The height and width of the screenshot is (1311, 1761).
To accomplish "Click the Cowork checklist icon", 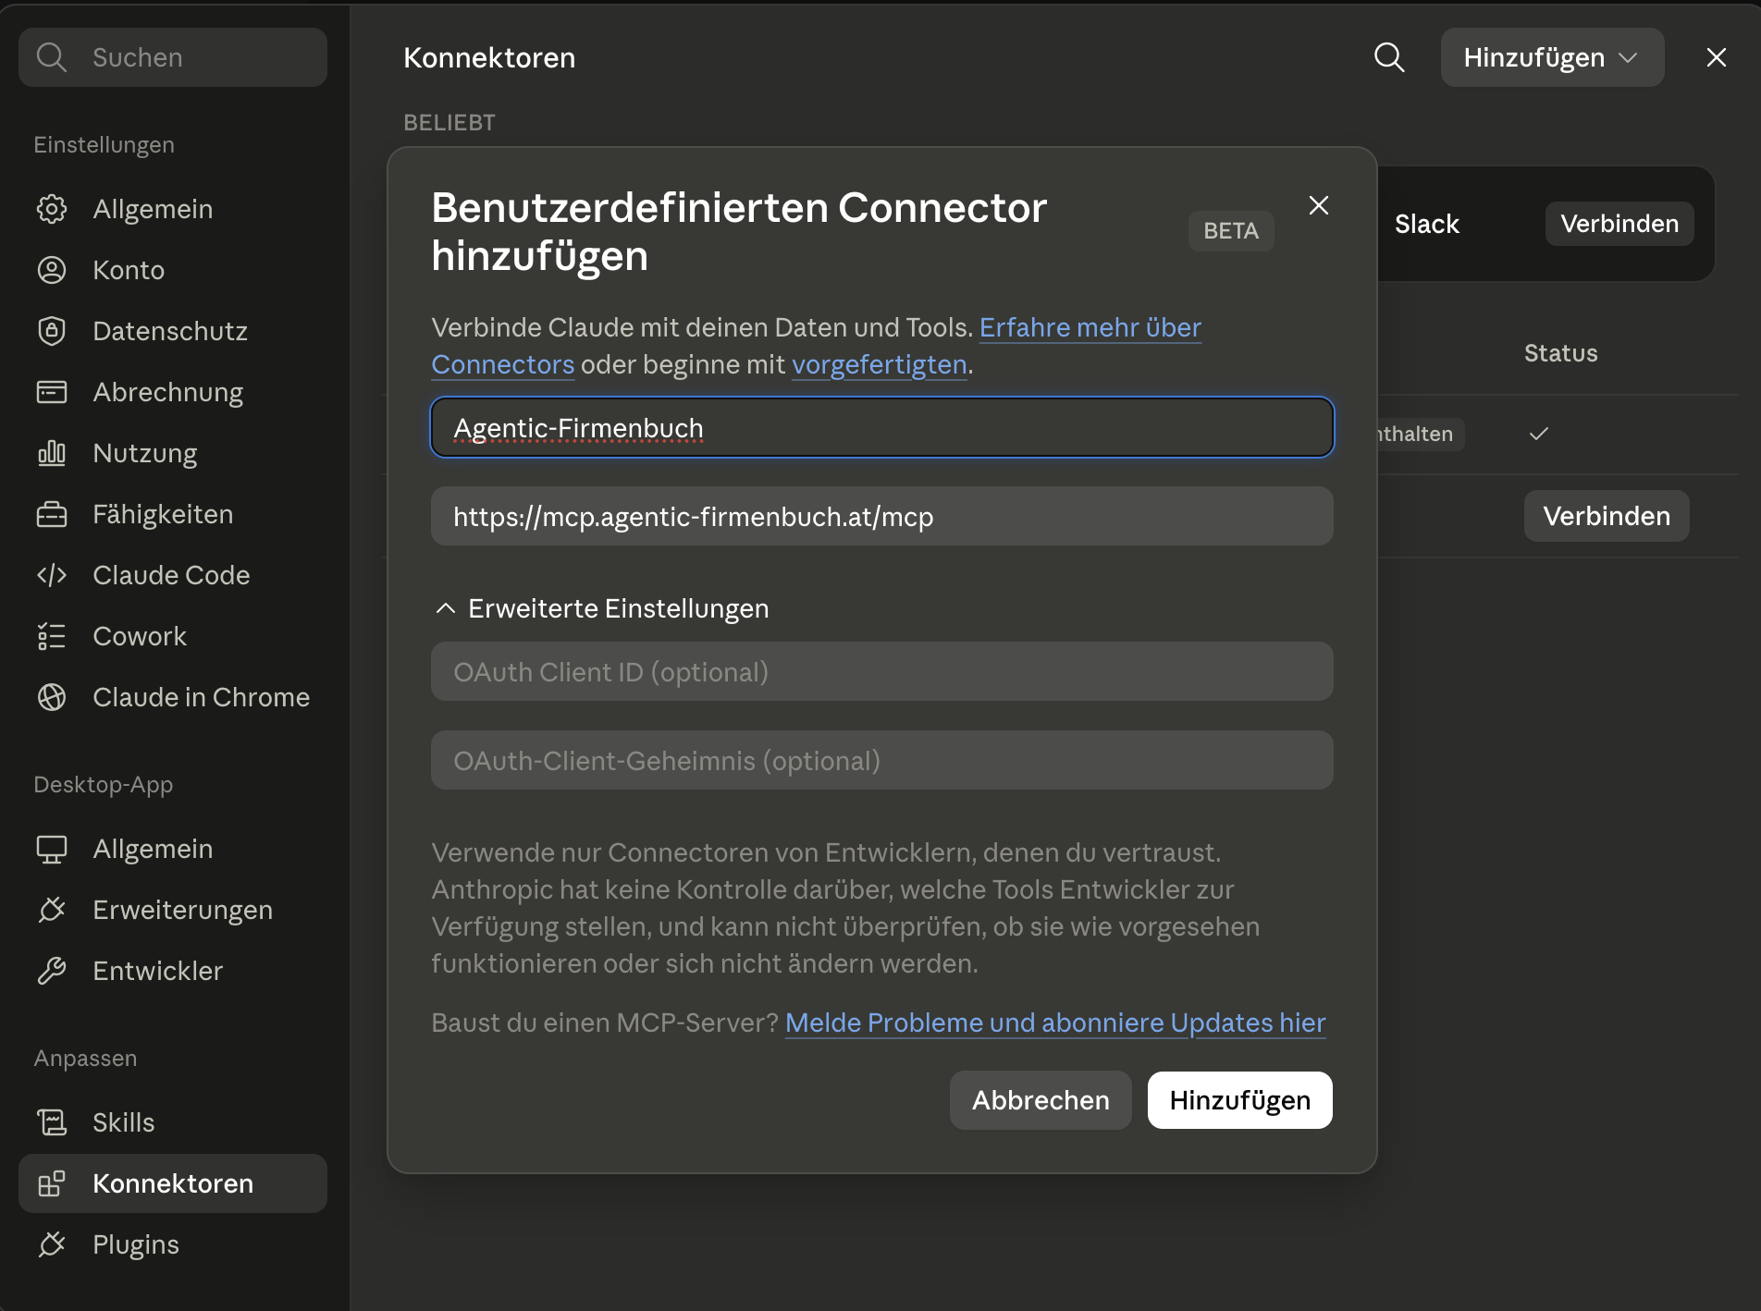I will [x=52, y=636].
